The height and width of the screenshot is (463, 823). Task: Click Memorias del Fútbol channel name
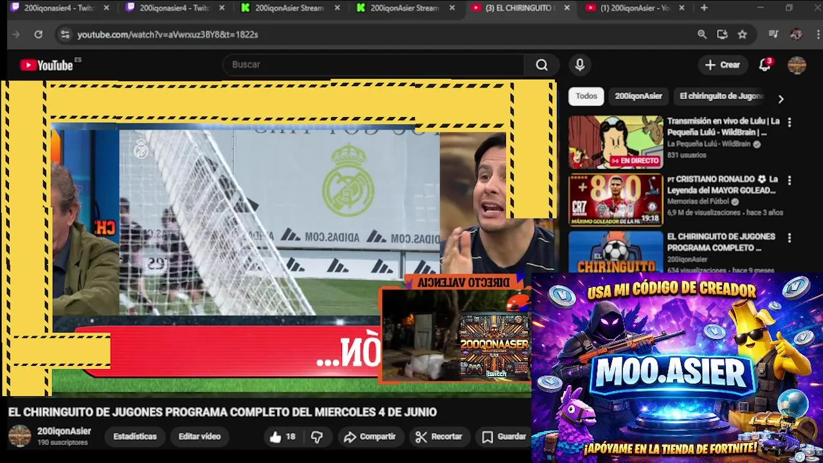[x=698, y=202]
